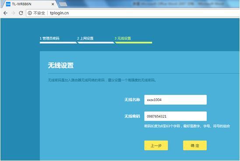240x161 pixels.
Task: Click the 不安全 warning label
Action: pos(39,13)
